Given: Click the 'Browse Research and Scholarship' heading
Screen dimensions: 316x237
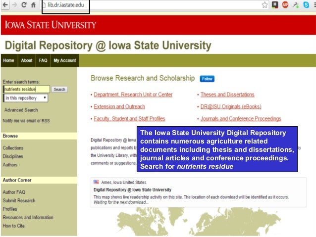Looking at the screenshot, I should (143, 78).
